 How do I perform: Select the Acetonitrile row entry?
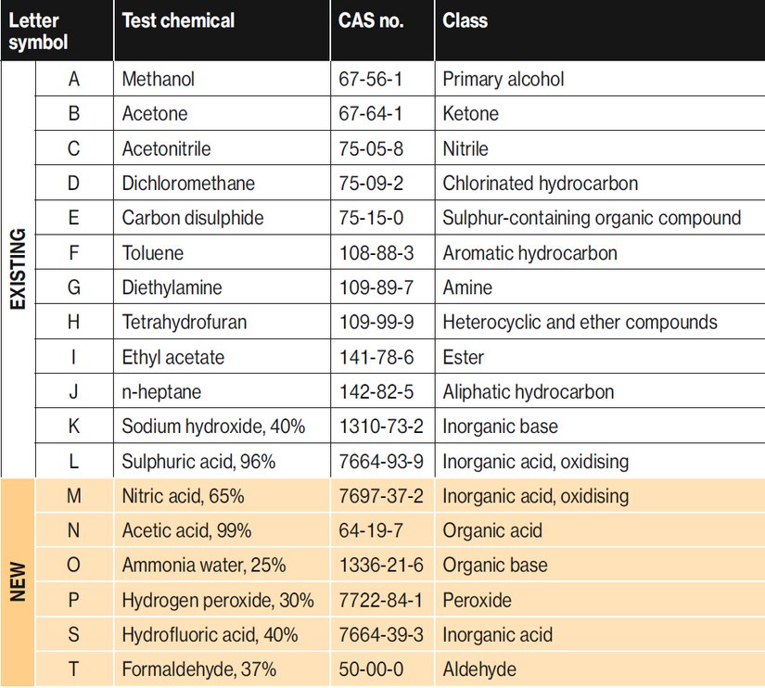[167, 148]
